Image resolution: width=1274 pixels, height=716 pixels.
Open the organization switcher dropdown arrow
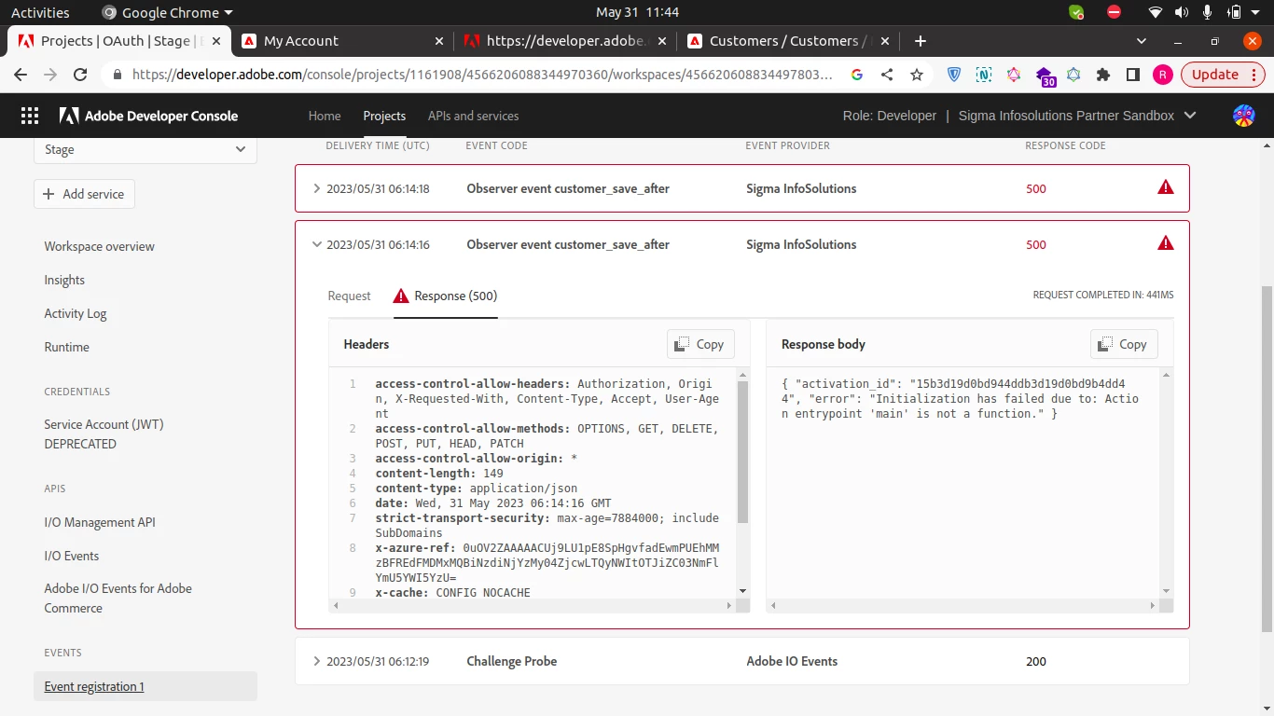pyautogui.click(x=1189, y=116)
